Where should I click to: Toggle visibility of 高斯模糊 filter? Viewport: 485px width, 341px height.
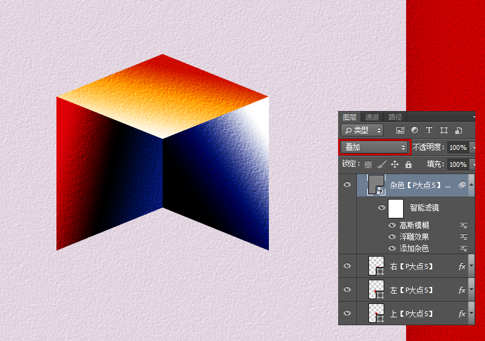tap(392, 225)
